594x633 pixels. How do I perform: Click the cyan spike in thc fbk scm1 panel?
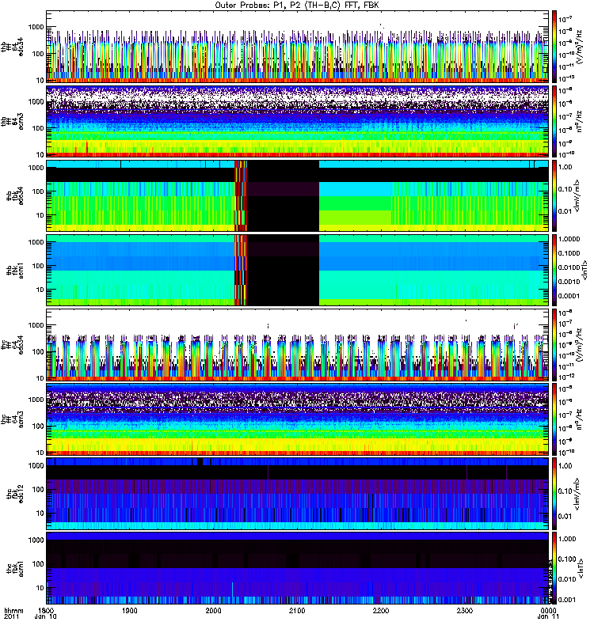pyautogui.click(x=232, y=589)
